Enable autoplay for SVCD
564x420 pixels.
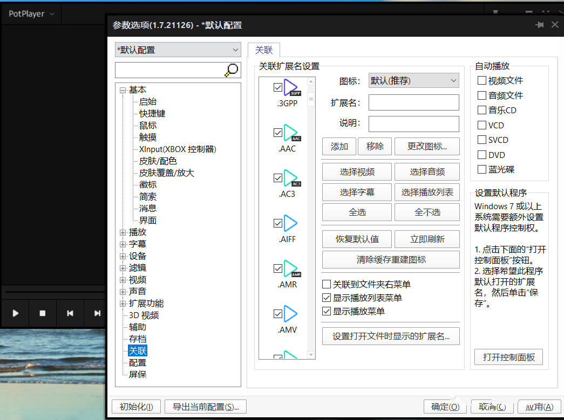[481, 140]
